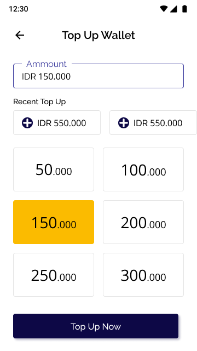Tap the 12:30 clock in status bar

[x=19, y=9]
